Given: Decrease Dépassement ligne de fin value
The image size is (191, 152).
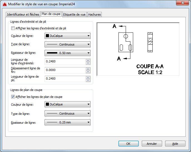Looking at the screenshot, I should 88,72.
